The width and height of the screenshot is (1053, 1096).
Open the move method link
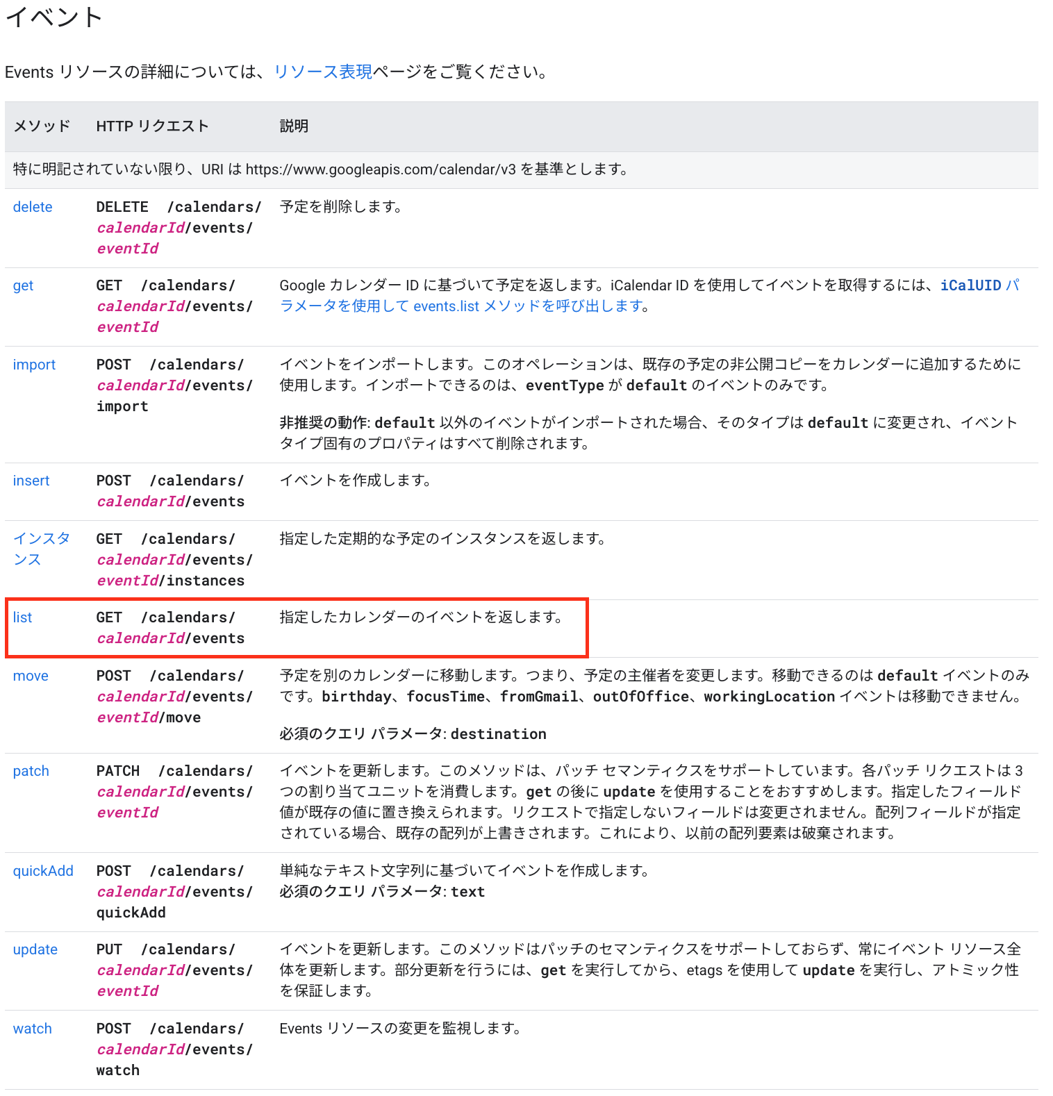(x=31, y=676)
